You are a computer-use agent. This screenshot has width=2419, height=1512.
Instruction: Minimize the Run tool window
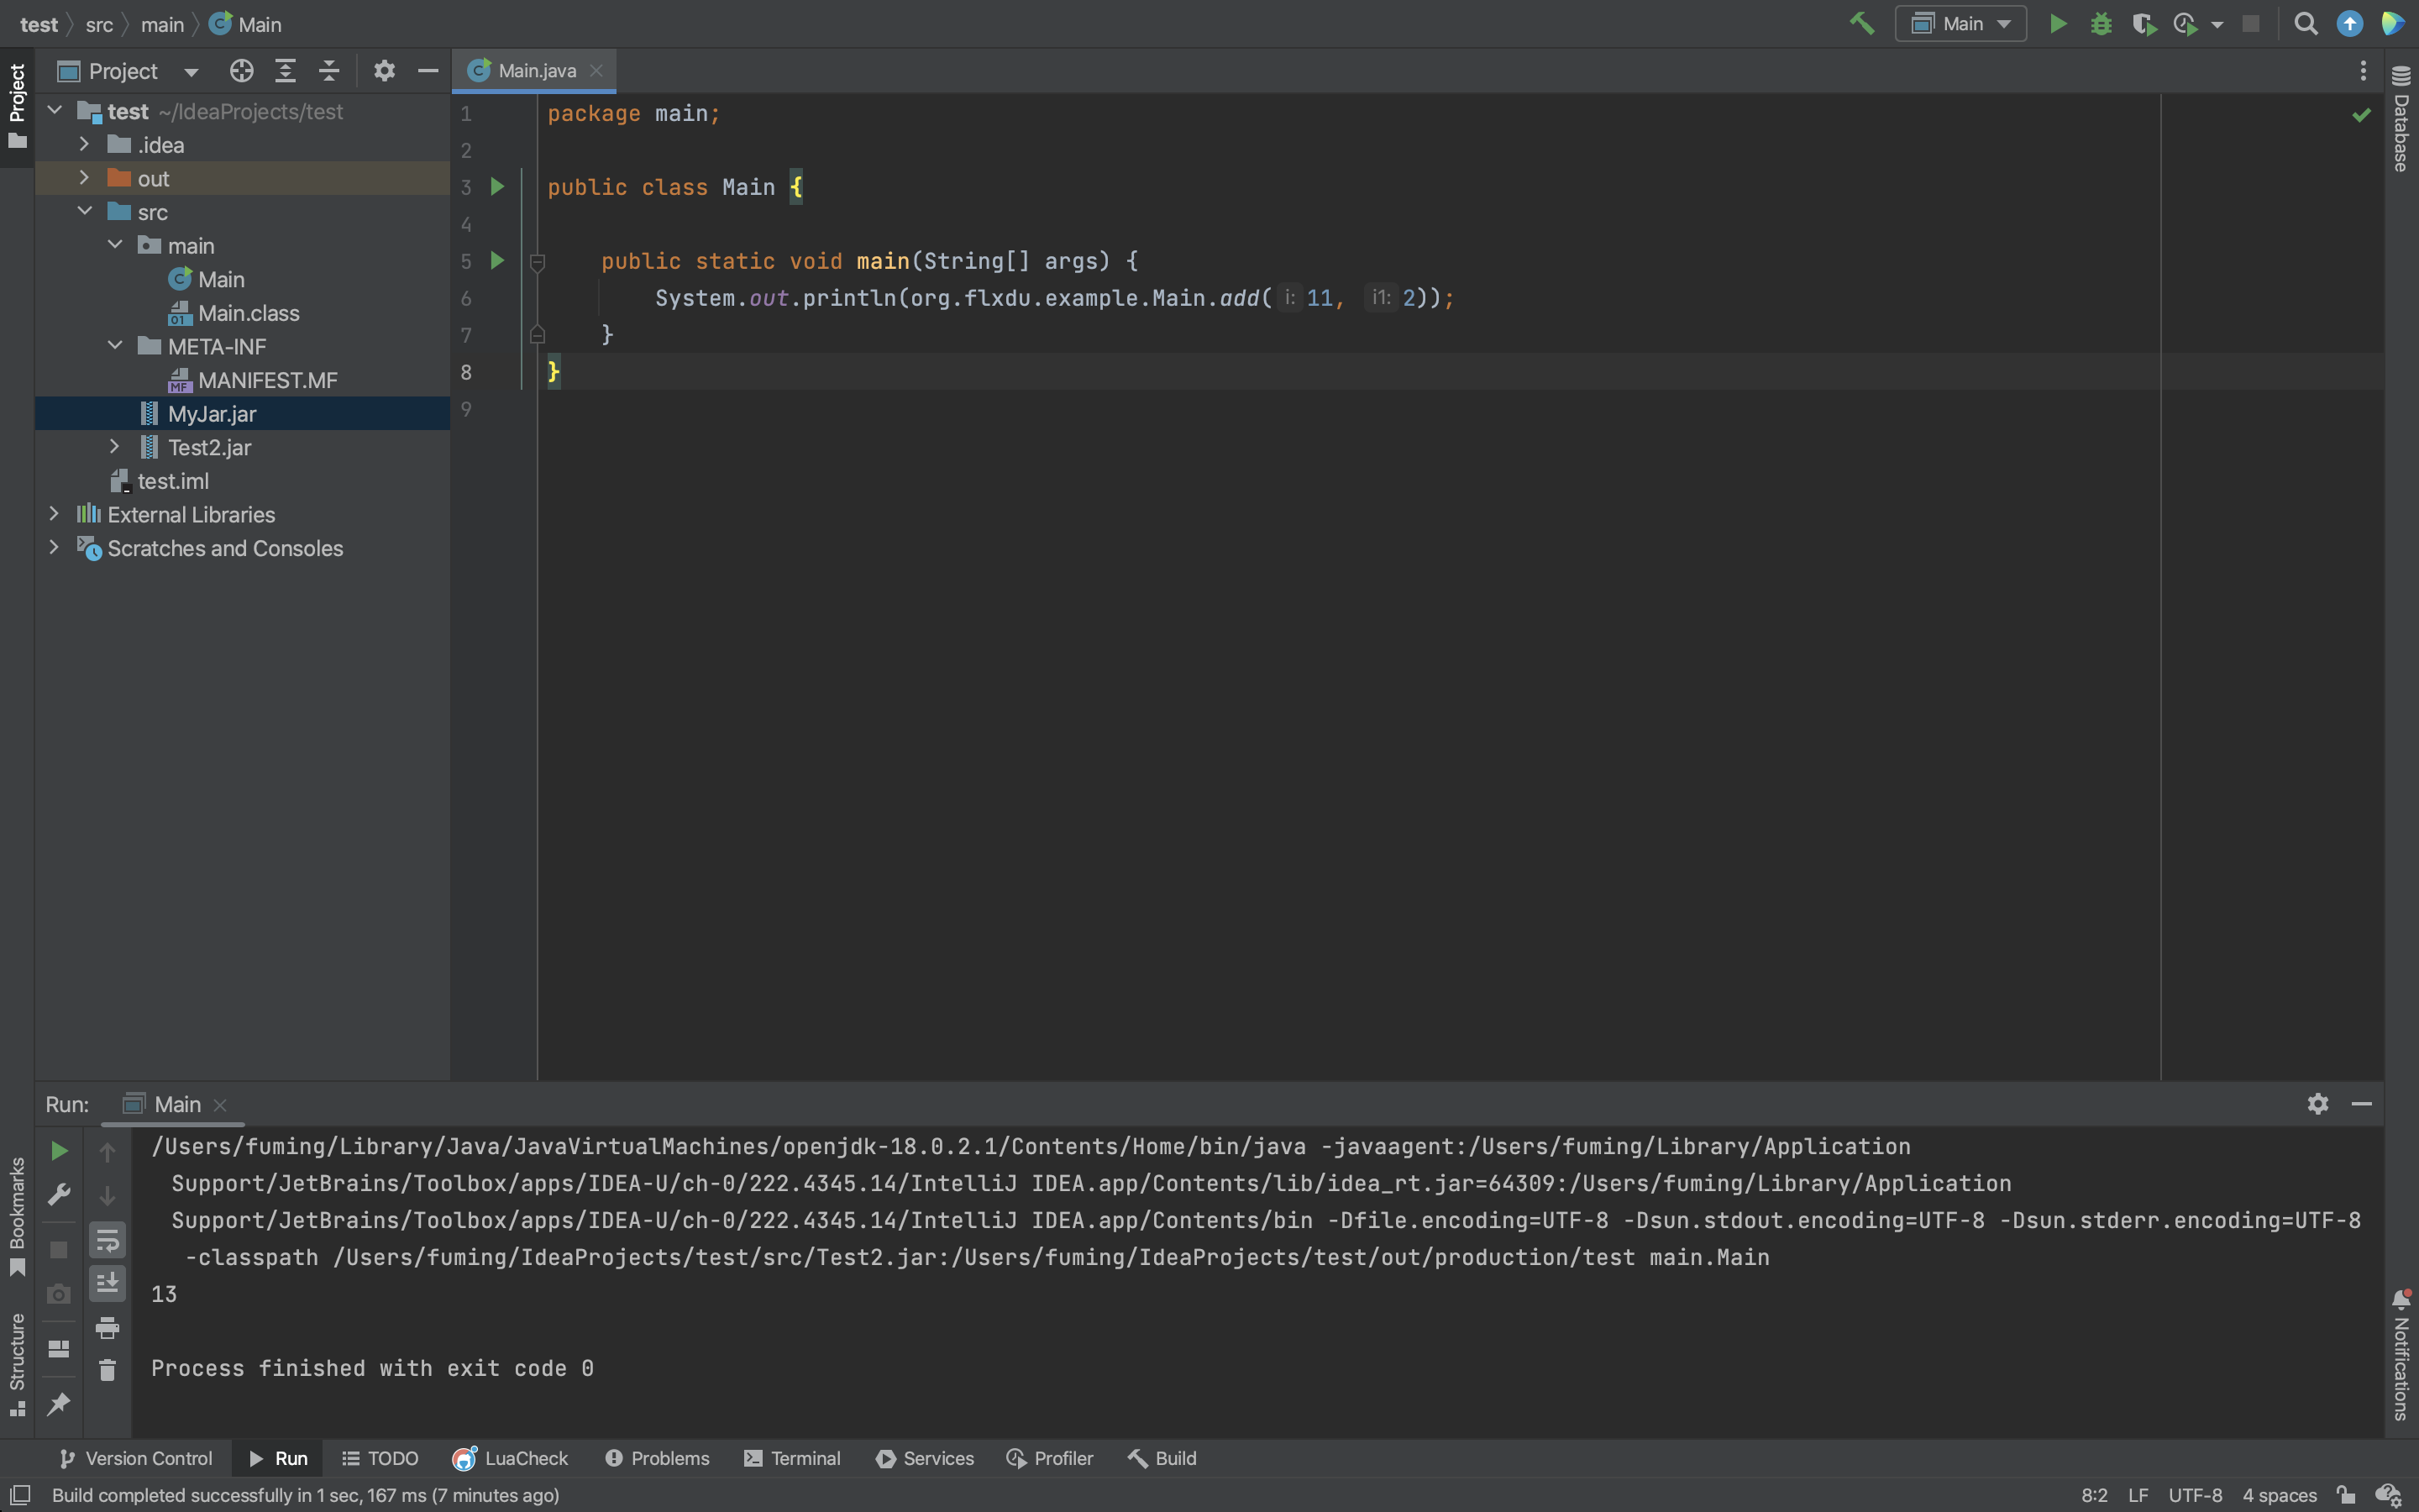point(2362,1103)
